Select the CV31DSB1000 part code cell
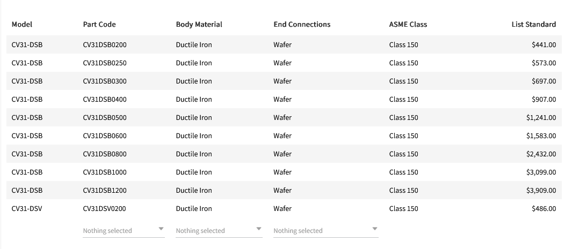This screenshot has width=565, height=249. [x=105, y=172]
